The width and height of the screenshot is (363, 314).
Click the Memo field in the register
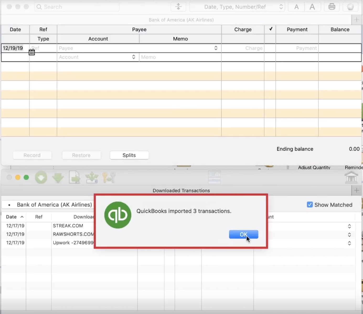[x=180, y=57]
